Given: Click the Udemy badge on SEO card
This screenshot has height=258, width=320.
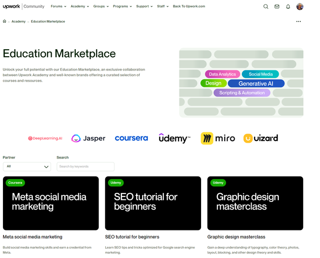Looking at the screenshot, I should 116,183.
